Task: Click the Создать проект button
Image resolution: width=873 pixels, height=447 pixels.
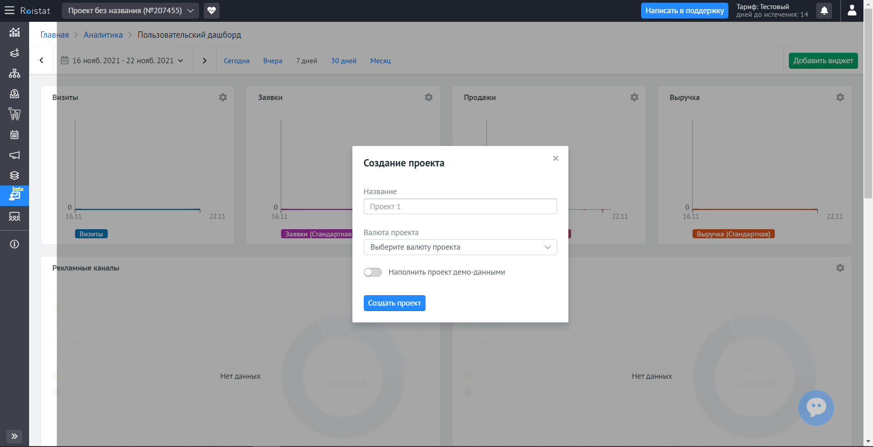Action: coord(395,303)
